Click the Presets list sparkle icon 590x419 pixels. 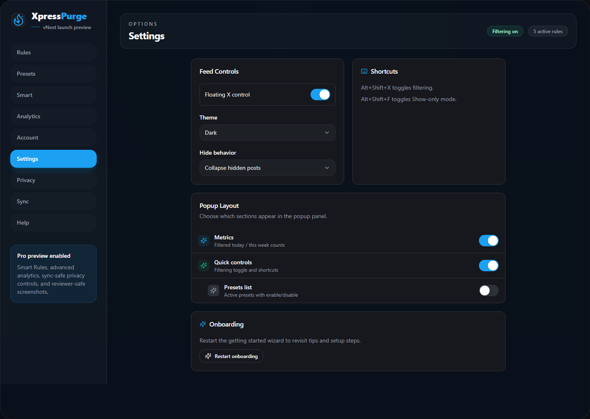coord(213,291)
